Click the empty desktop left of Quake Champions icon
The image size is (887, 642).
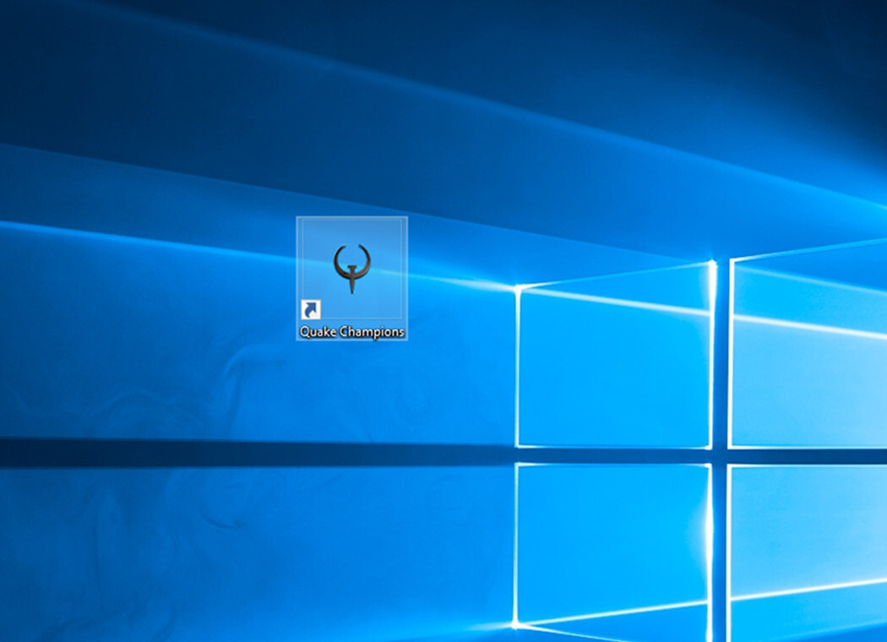pos(211,279)
